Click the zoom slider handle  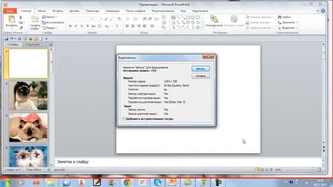[x=294, y=170]
